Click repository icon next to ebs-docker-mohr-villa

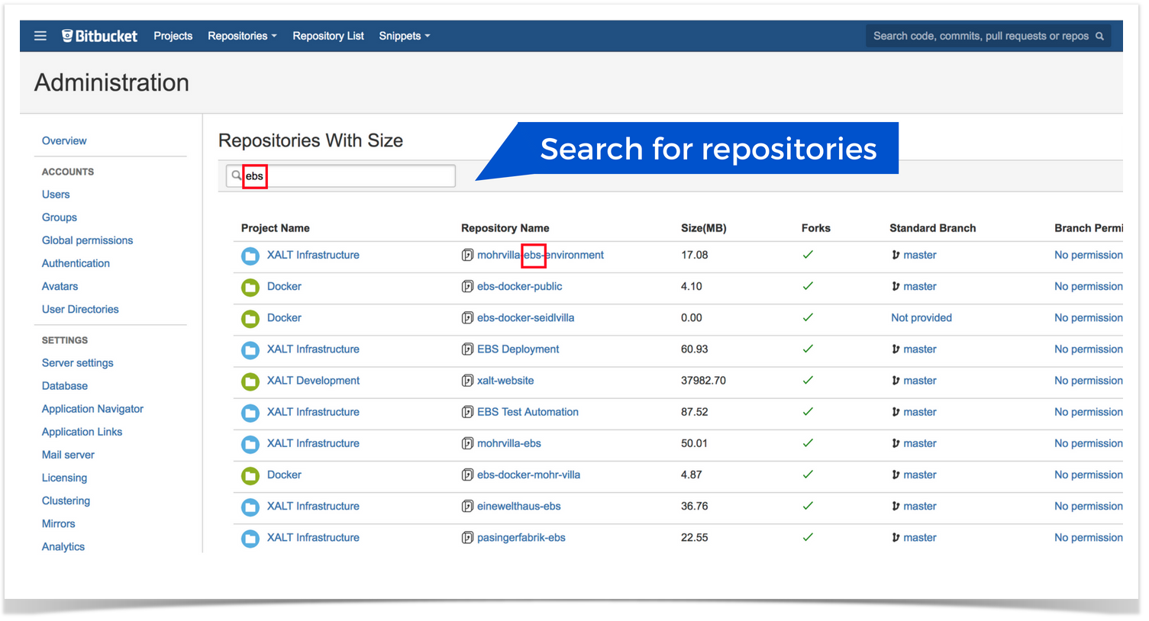pyautogui.click(x=467, y=475)
